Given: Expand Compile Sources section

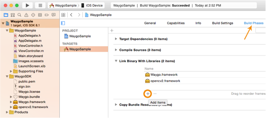Looking at the screenshot, I should [x=116, y=50].
